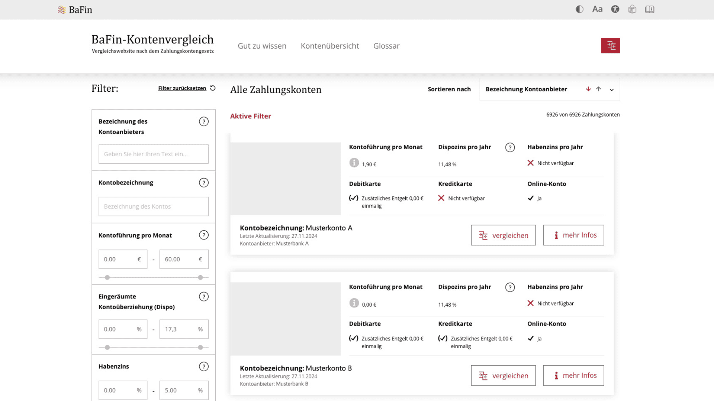Click Dispo maximum 17,3 % field

point(184,329)
